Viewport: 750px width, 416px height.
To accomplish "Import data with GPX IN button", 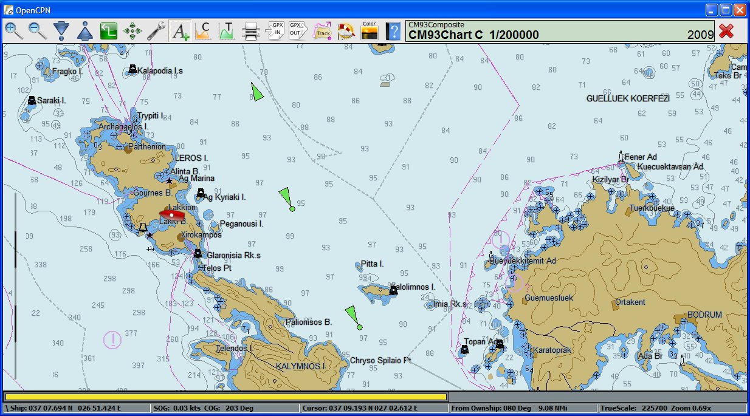I will point(275,30).
